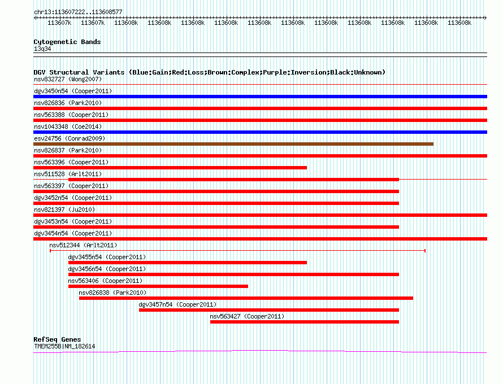Open variant nsv832727 (Wong2007) label

(68, 79)
